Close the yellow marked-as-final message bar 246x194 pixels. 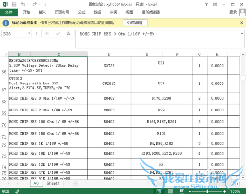(x=242, y=23)
